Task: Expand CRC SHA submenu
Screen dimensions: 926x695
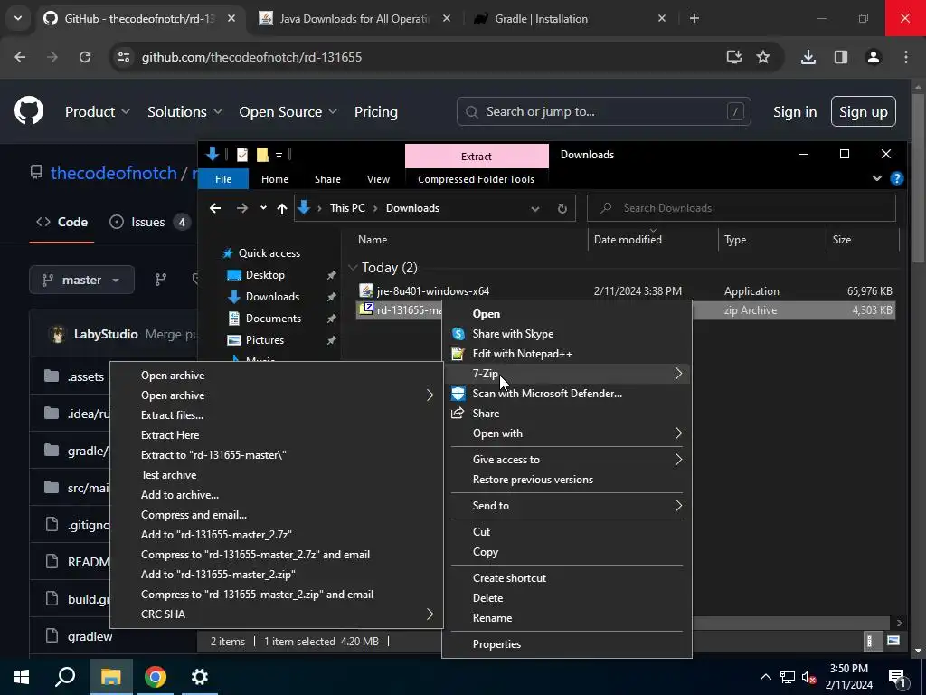Action: coord(430,614)
